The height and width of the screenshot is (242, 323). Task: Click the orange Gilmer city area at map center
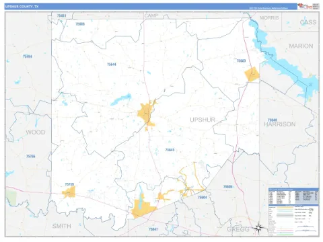pyautogui.click(x=146, y=114)
